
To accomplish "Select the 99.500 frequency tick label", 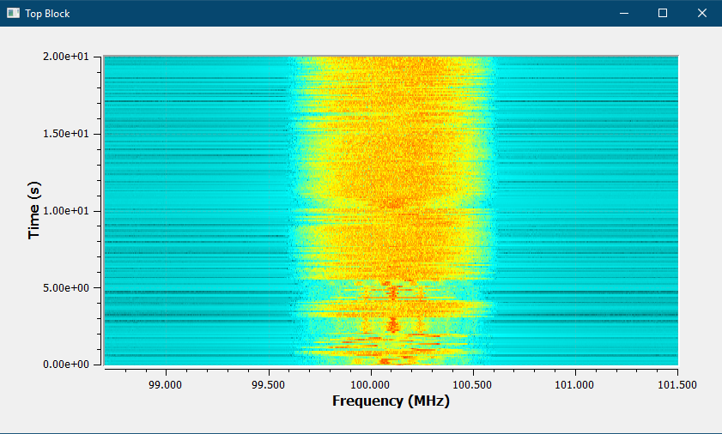I will [269, 385].
